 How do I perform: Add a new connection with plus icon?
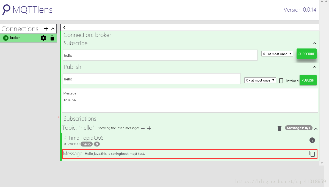tap(46, 28)
